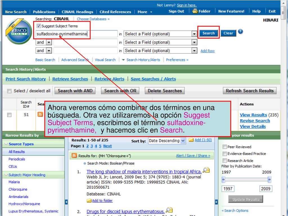Click Search with OR

pyautogui.click(x=120, y=91)
